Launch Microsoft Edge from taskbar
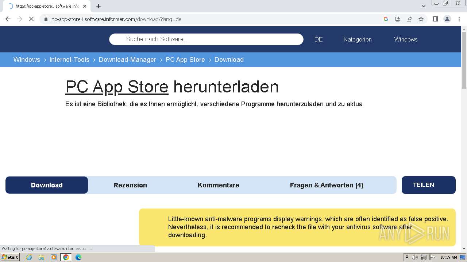 78,257
